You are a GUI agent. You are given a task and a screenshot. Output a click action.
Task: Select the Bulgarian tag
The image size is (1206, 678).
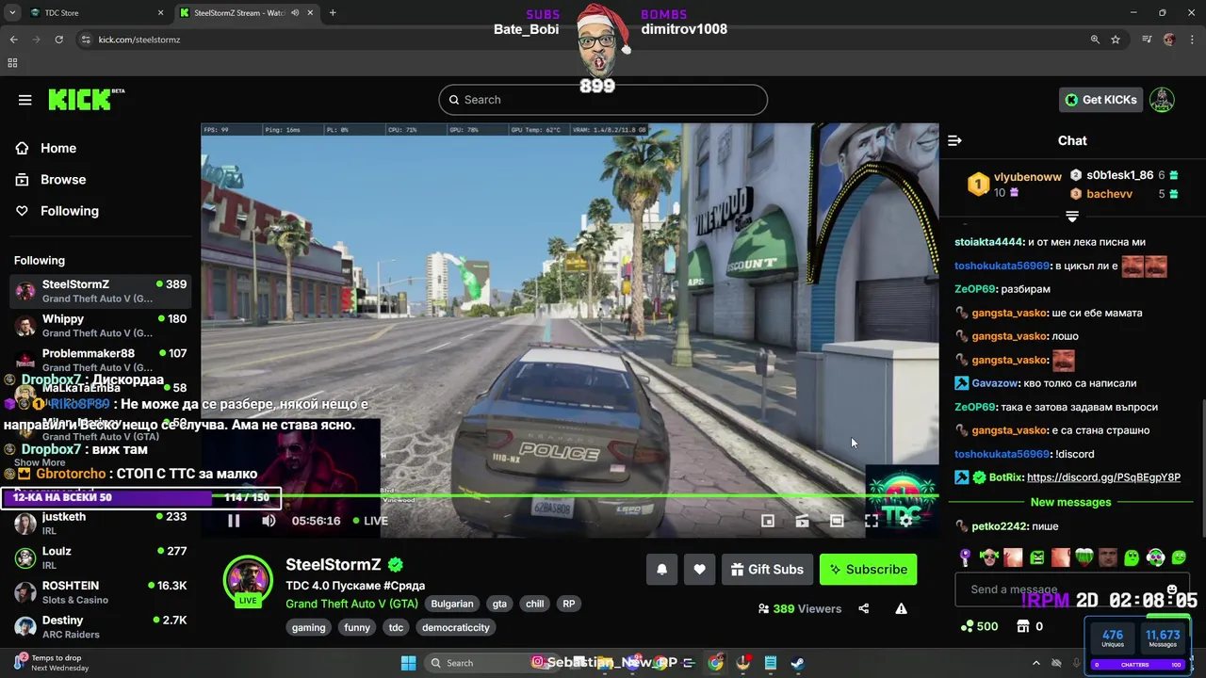click(x=452, y=604)
